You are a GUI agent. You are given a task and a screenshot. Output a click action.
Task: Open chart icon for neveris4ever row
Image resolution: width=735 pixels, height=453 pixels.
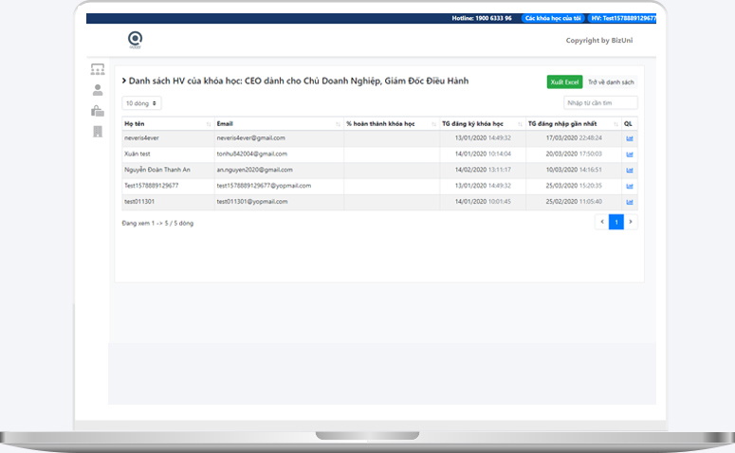(x=629, y=138)
